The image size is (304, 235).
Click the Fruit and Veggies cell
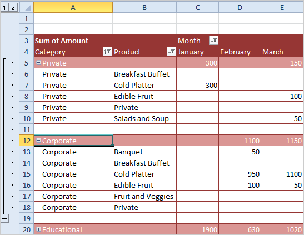click(144, 196)
